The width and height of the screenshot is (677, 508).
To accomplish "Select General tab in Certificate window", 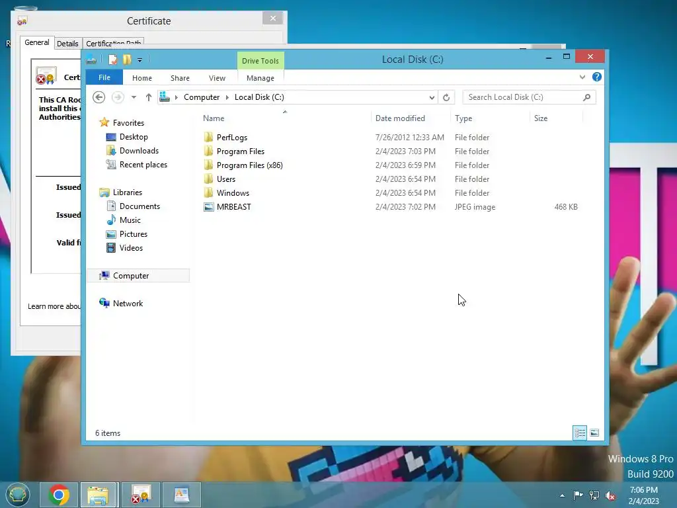I will [37, 42].
